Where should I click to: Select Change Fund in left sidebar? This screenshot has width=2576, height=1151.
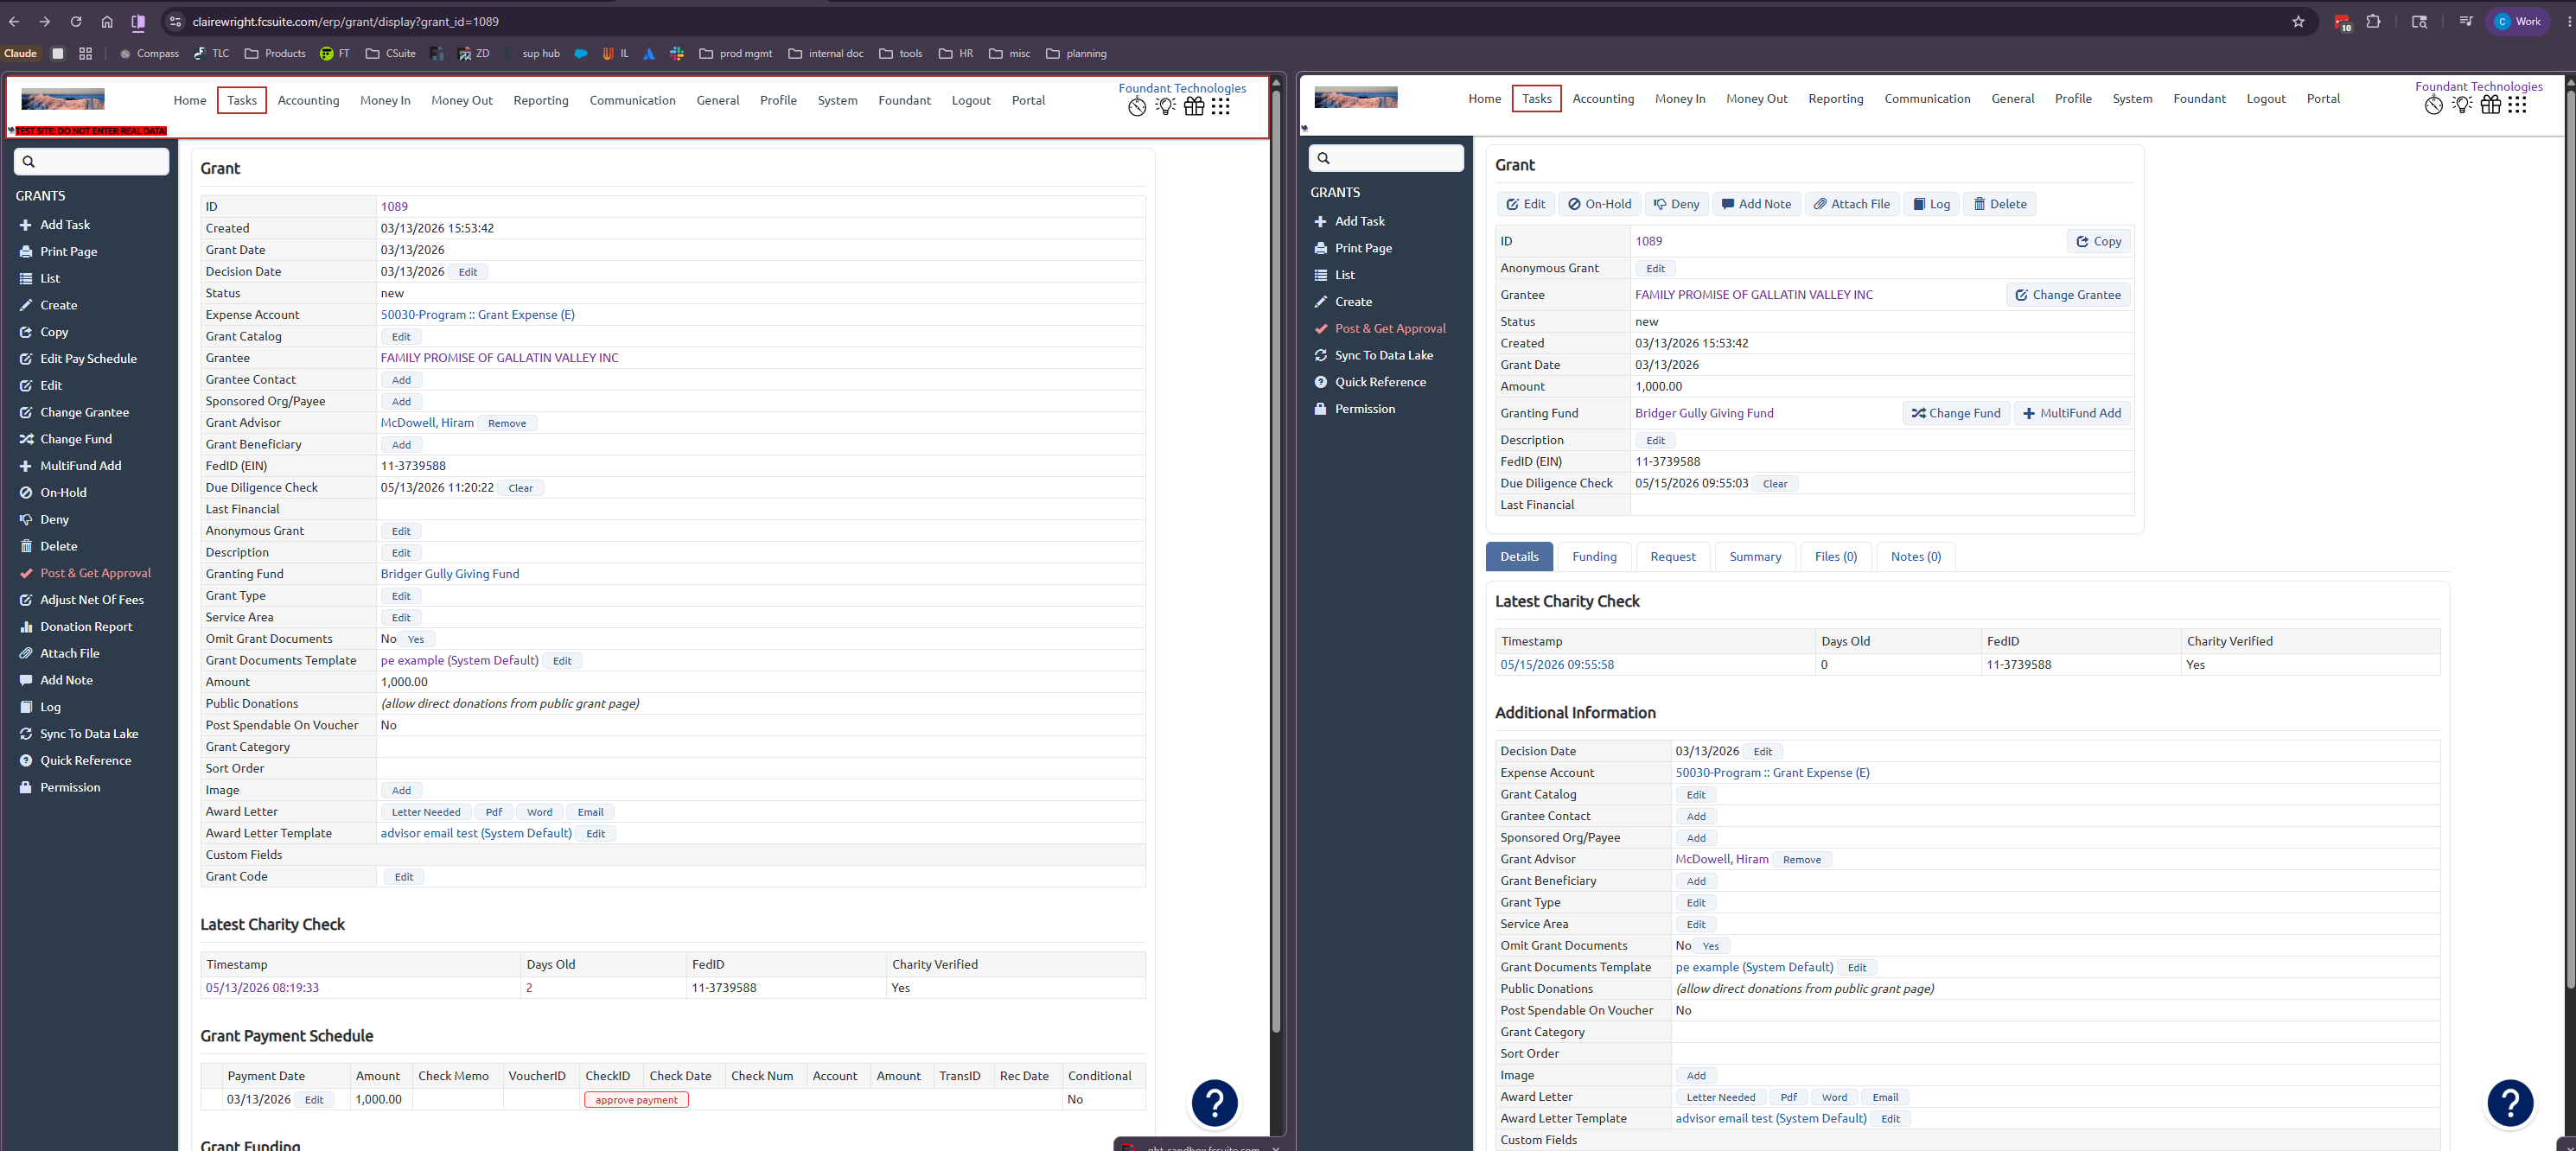click(76, 439)
